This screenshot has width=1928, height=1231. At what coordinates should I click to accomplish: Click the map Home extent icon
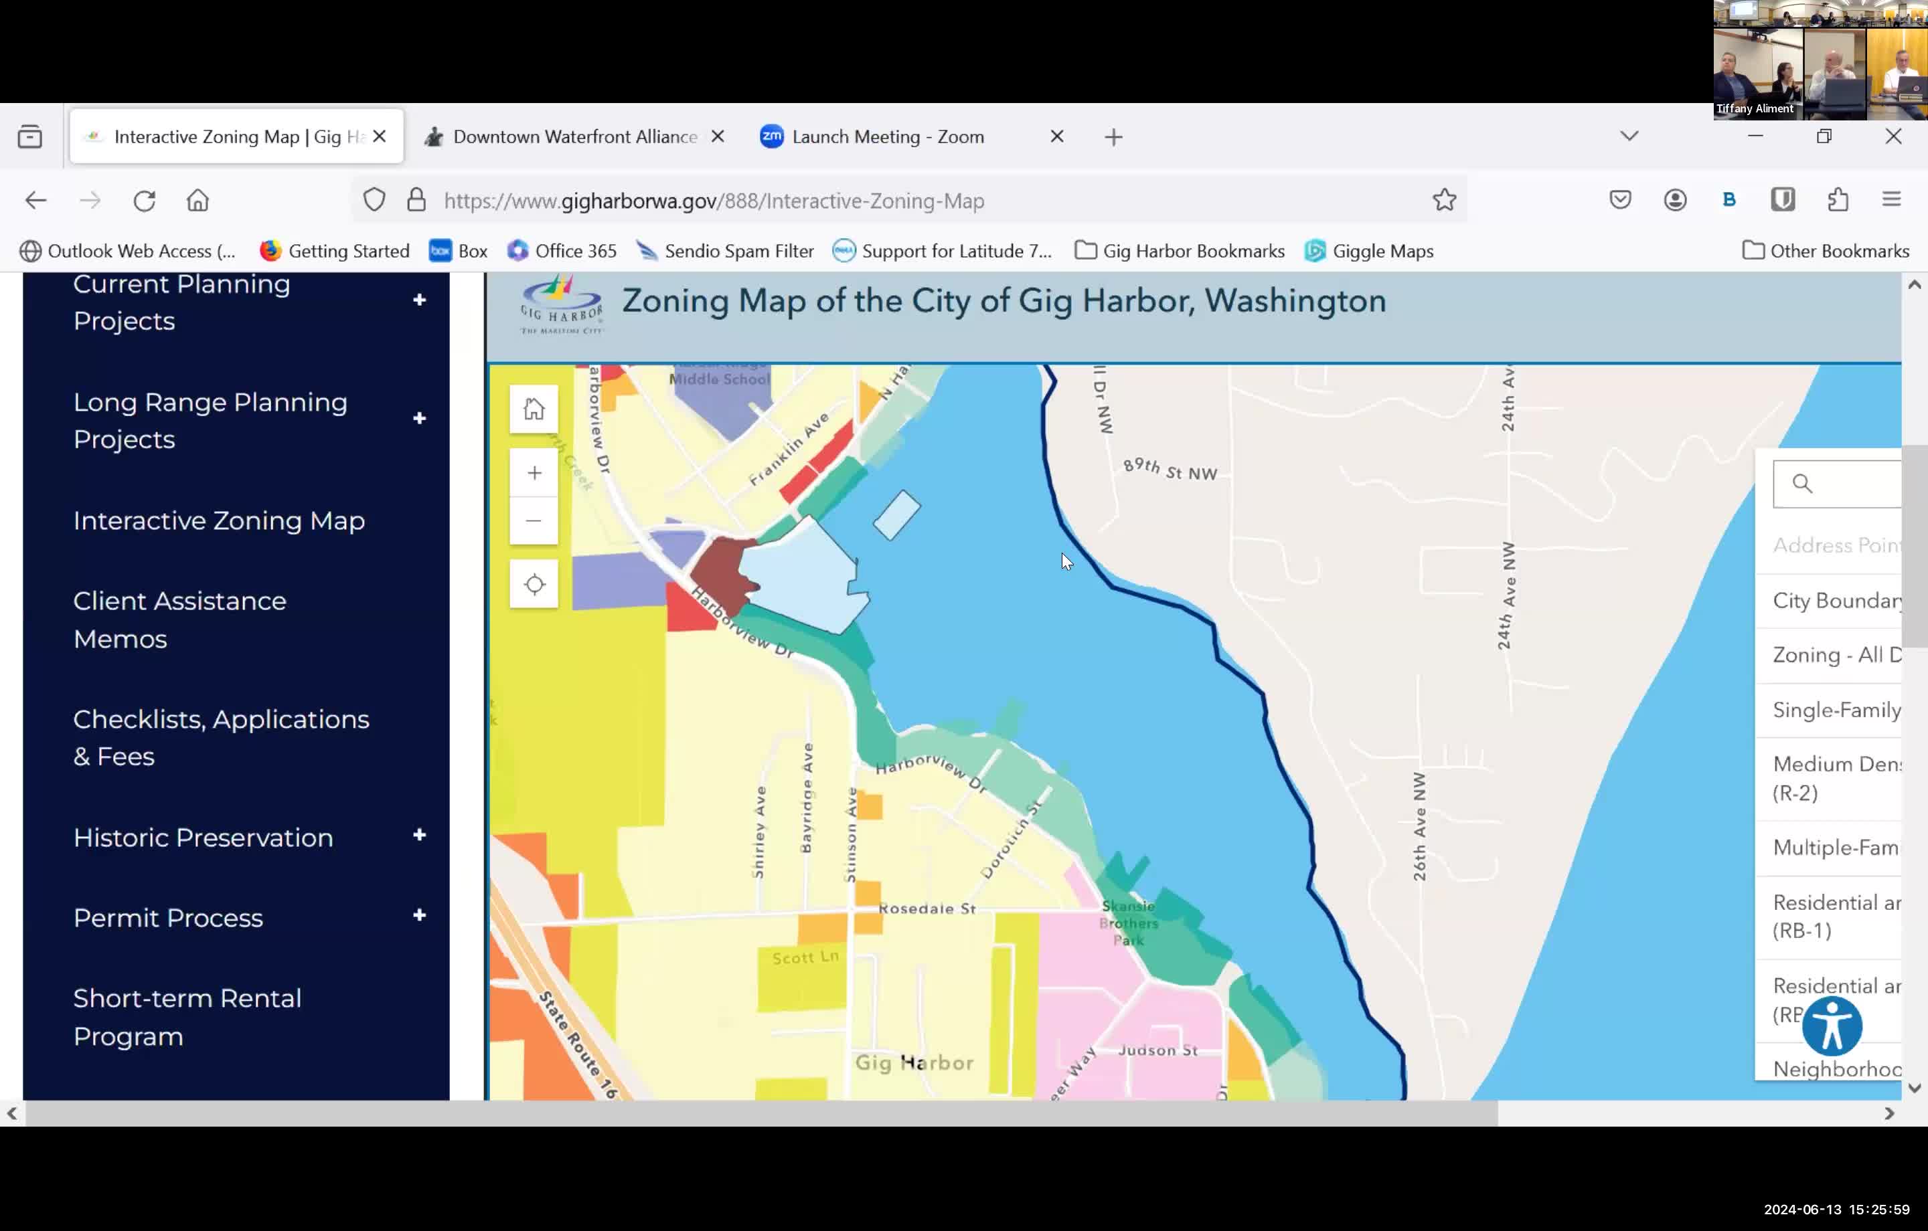(x=534, y=408)
